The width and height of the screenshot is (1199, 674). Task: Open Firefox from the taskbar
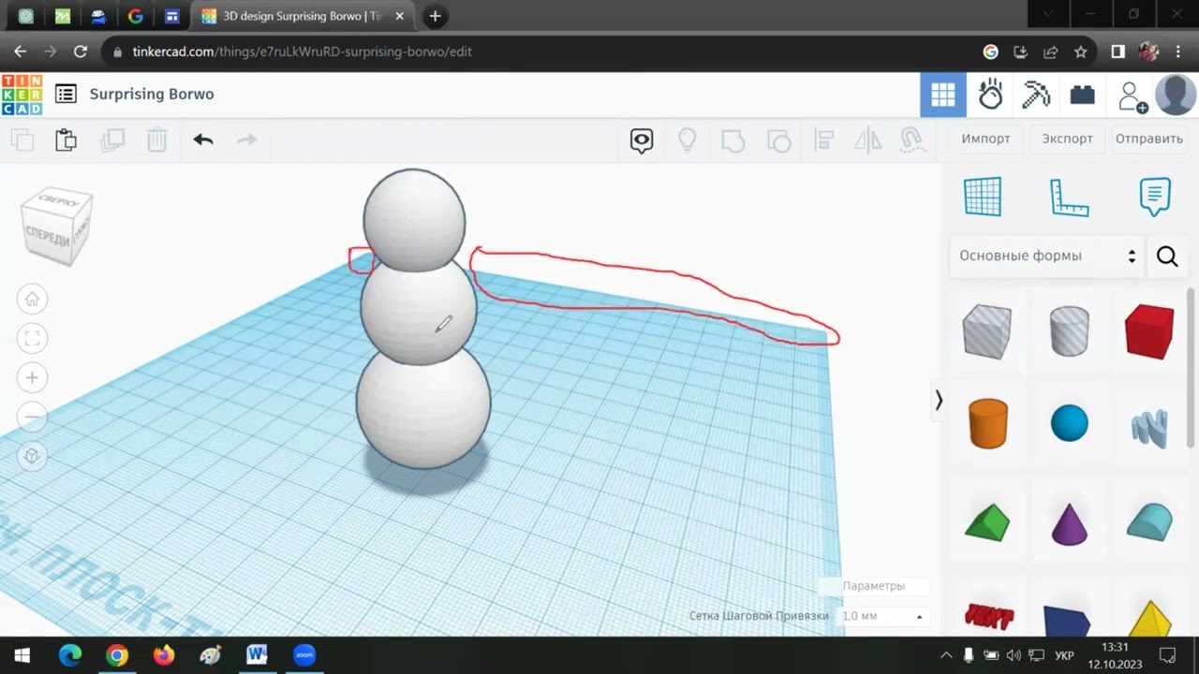(164, 654)
